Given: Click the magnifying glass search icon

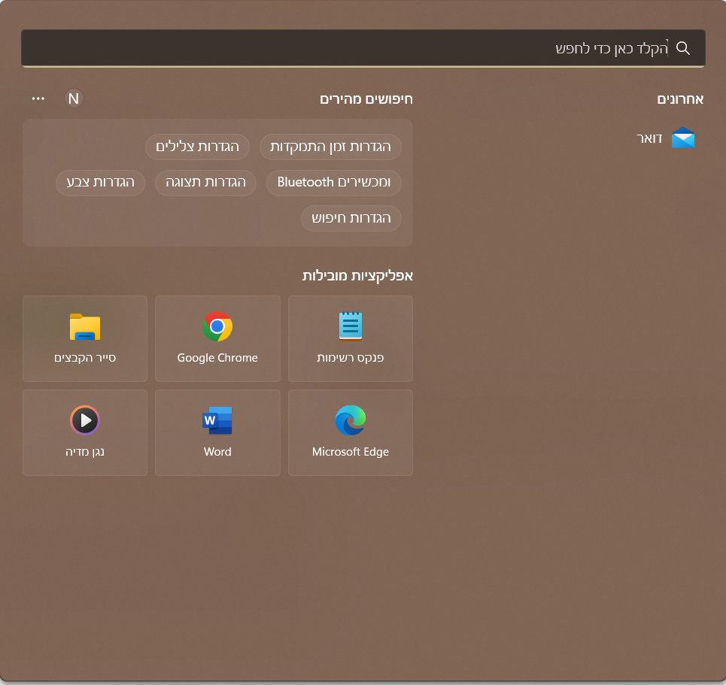Looking at the screenshot, I should pyautogui.click(x=683, y=48).
